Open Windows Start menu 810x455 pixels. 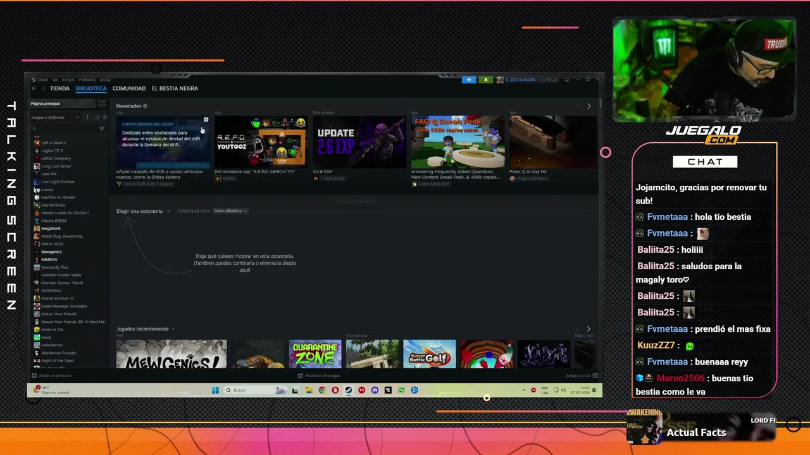click(215, 390)
